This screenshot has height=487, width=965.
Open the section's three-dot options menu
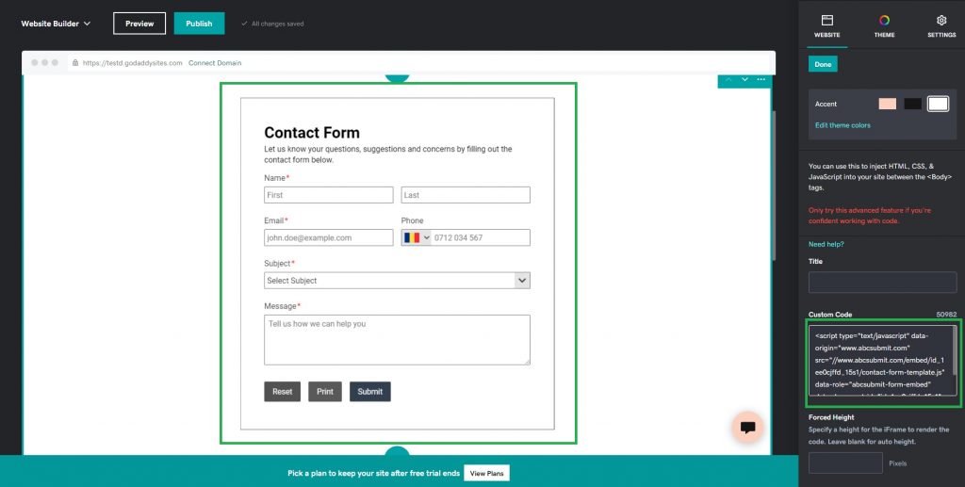pyautogui.click(x=761, y=79)
